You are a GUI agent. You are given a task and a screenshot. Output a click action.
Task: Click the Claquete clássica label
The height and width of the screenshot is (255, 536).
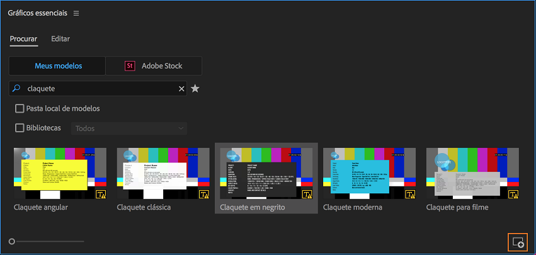(144, 208)
